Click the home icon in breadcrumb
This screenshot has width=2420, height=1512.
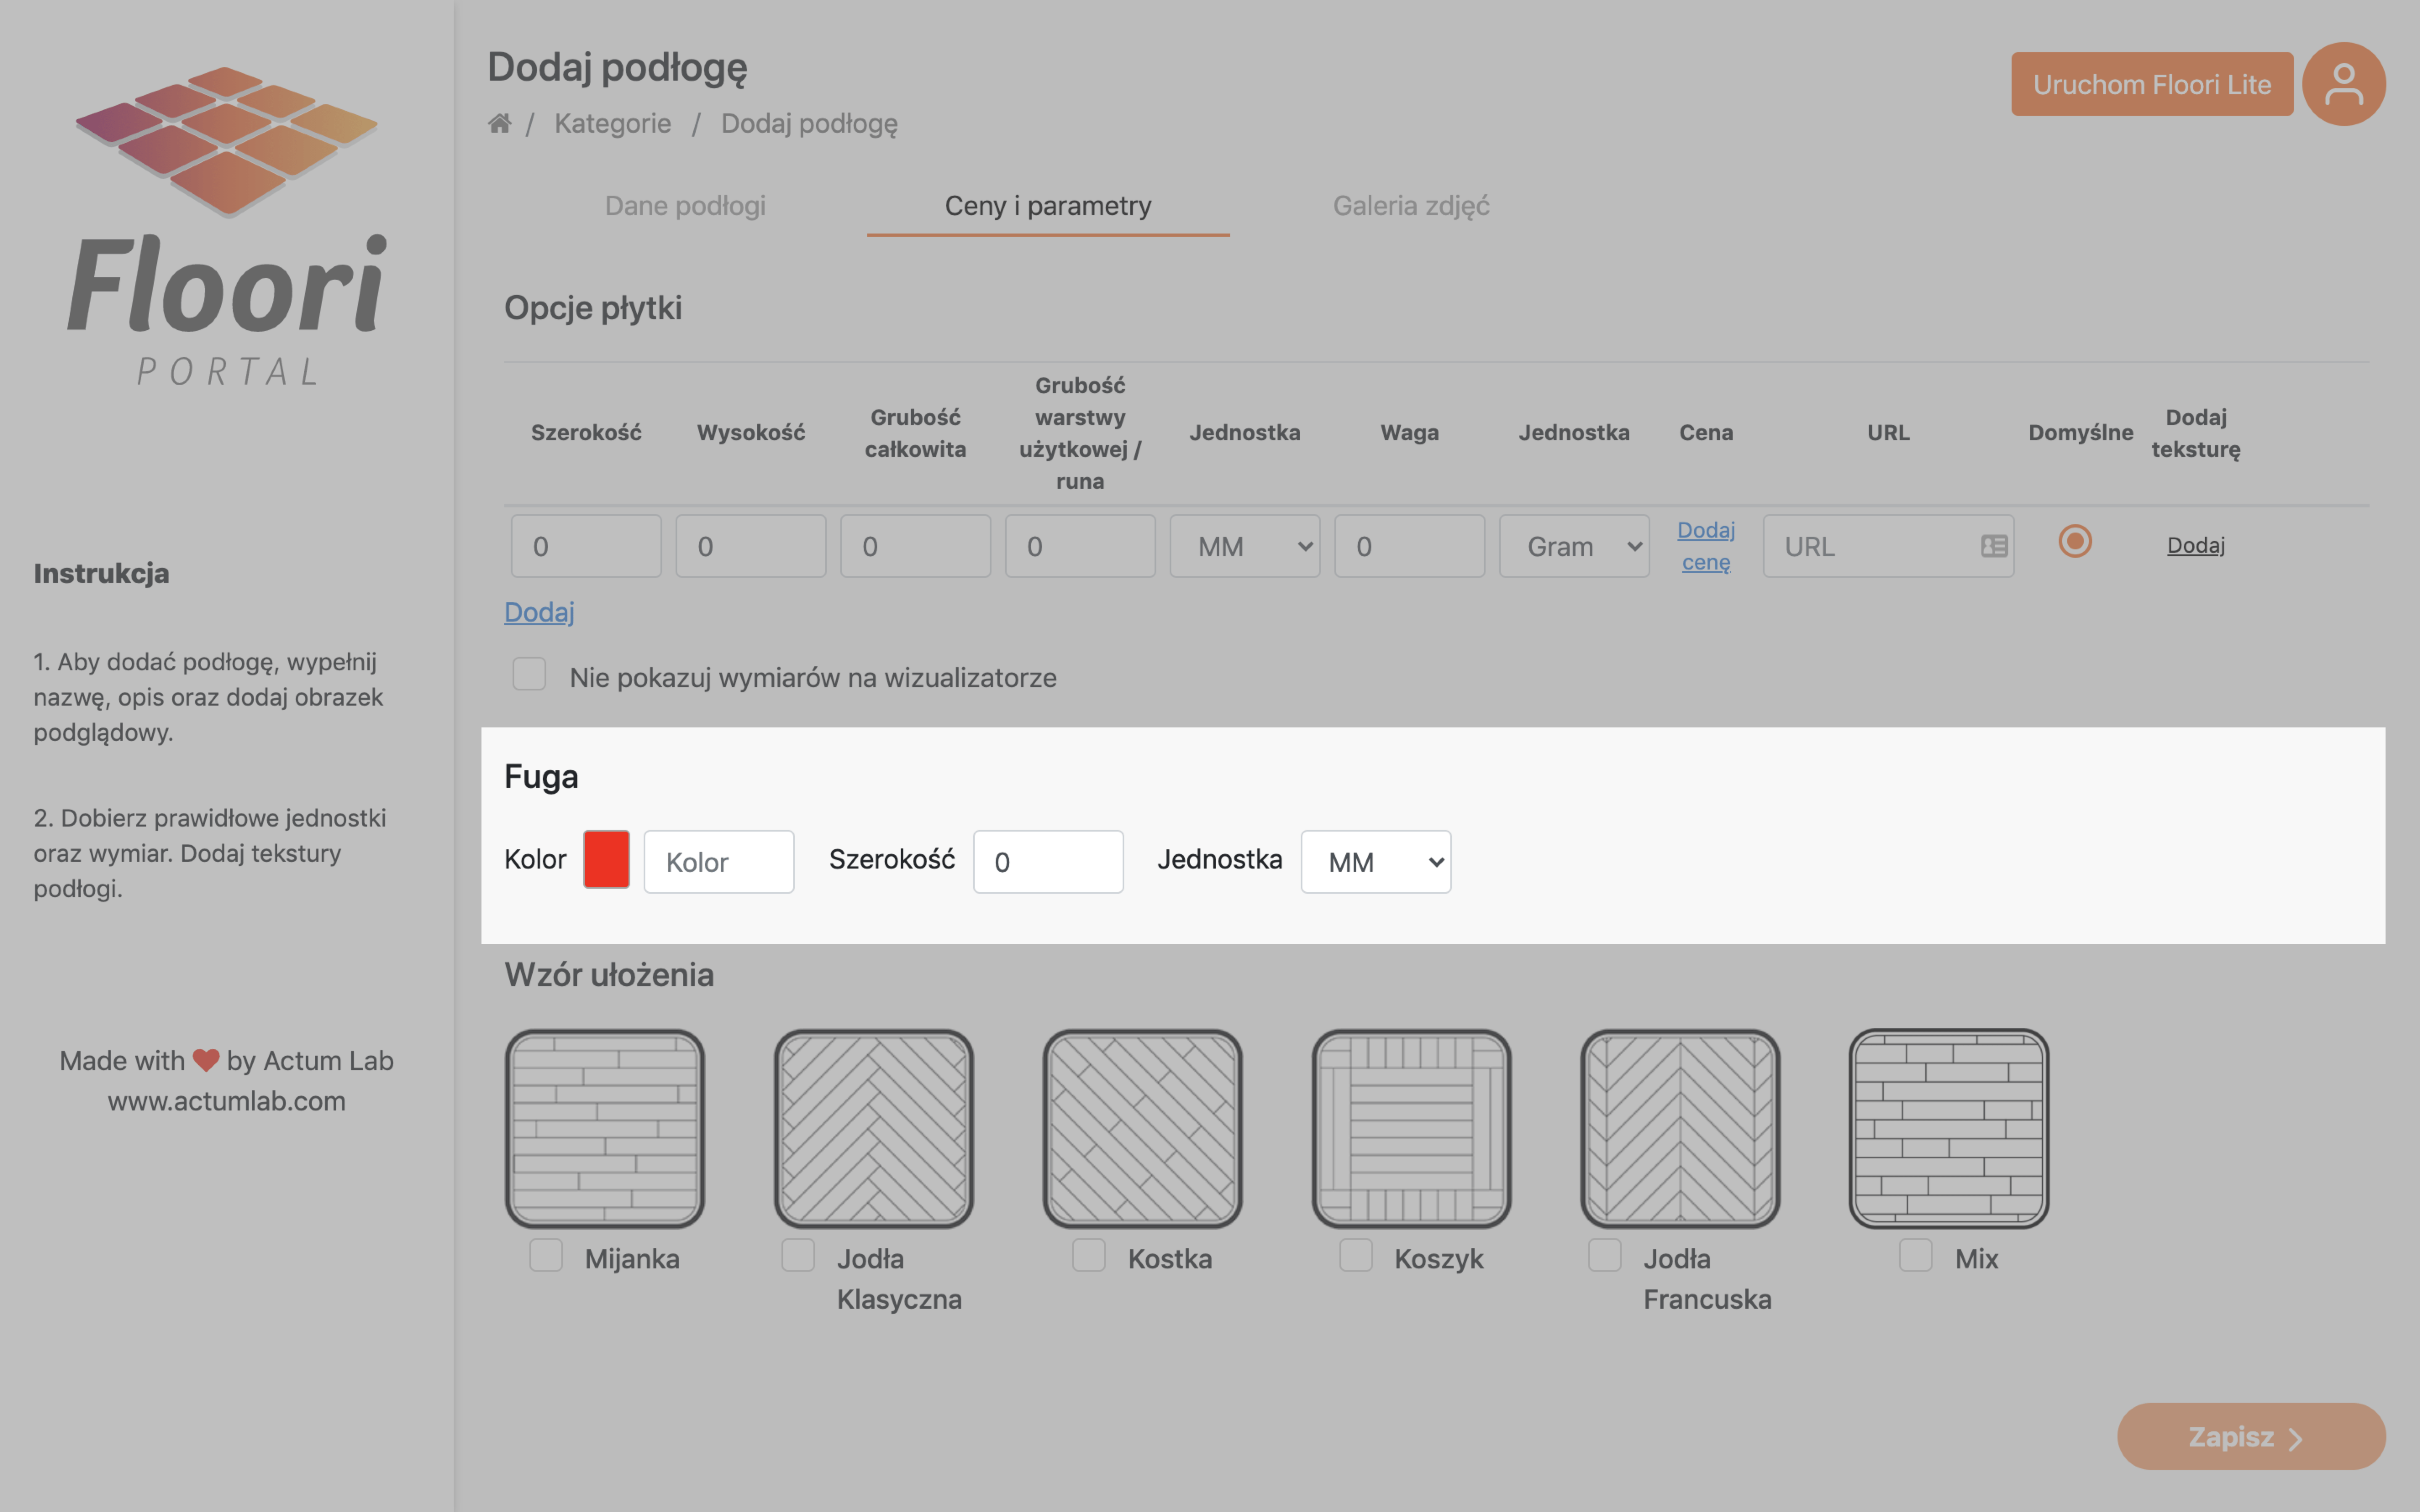click(x=499, y=123)
